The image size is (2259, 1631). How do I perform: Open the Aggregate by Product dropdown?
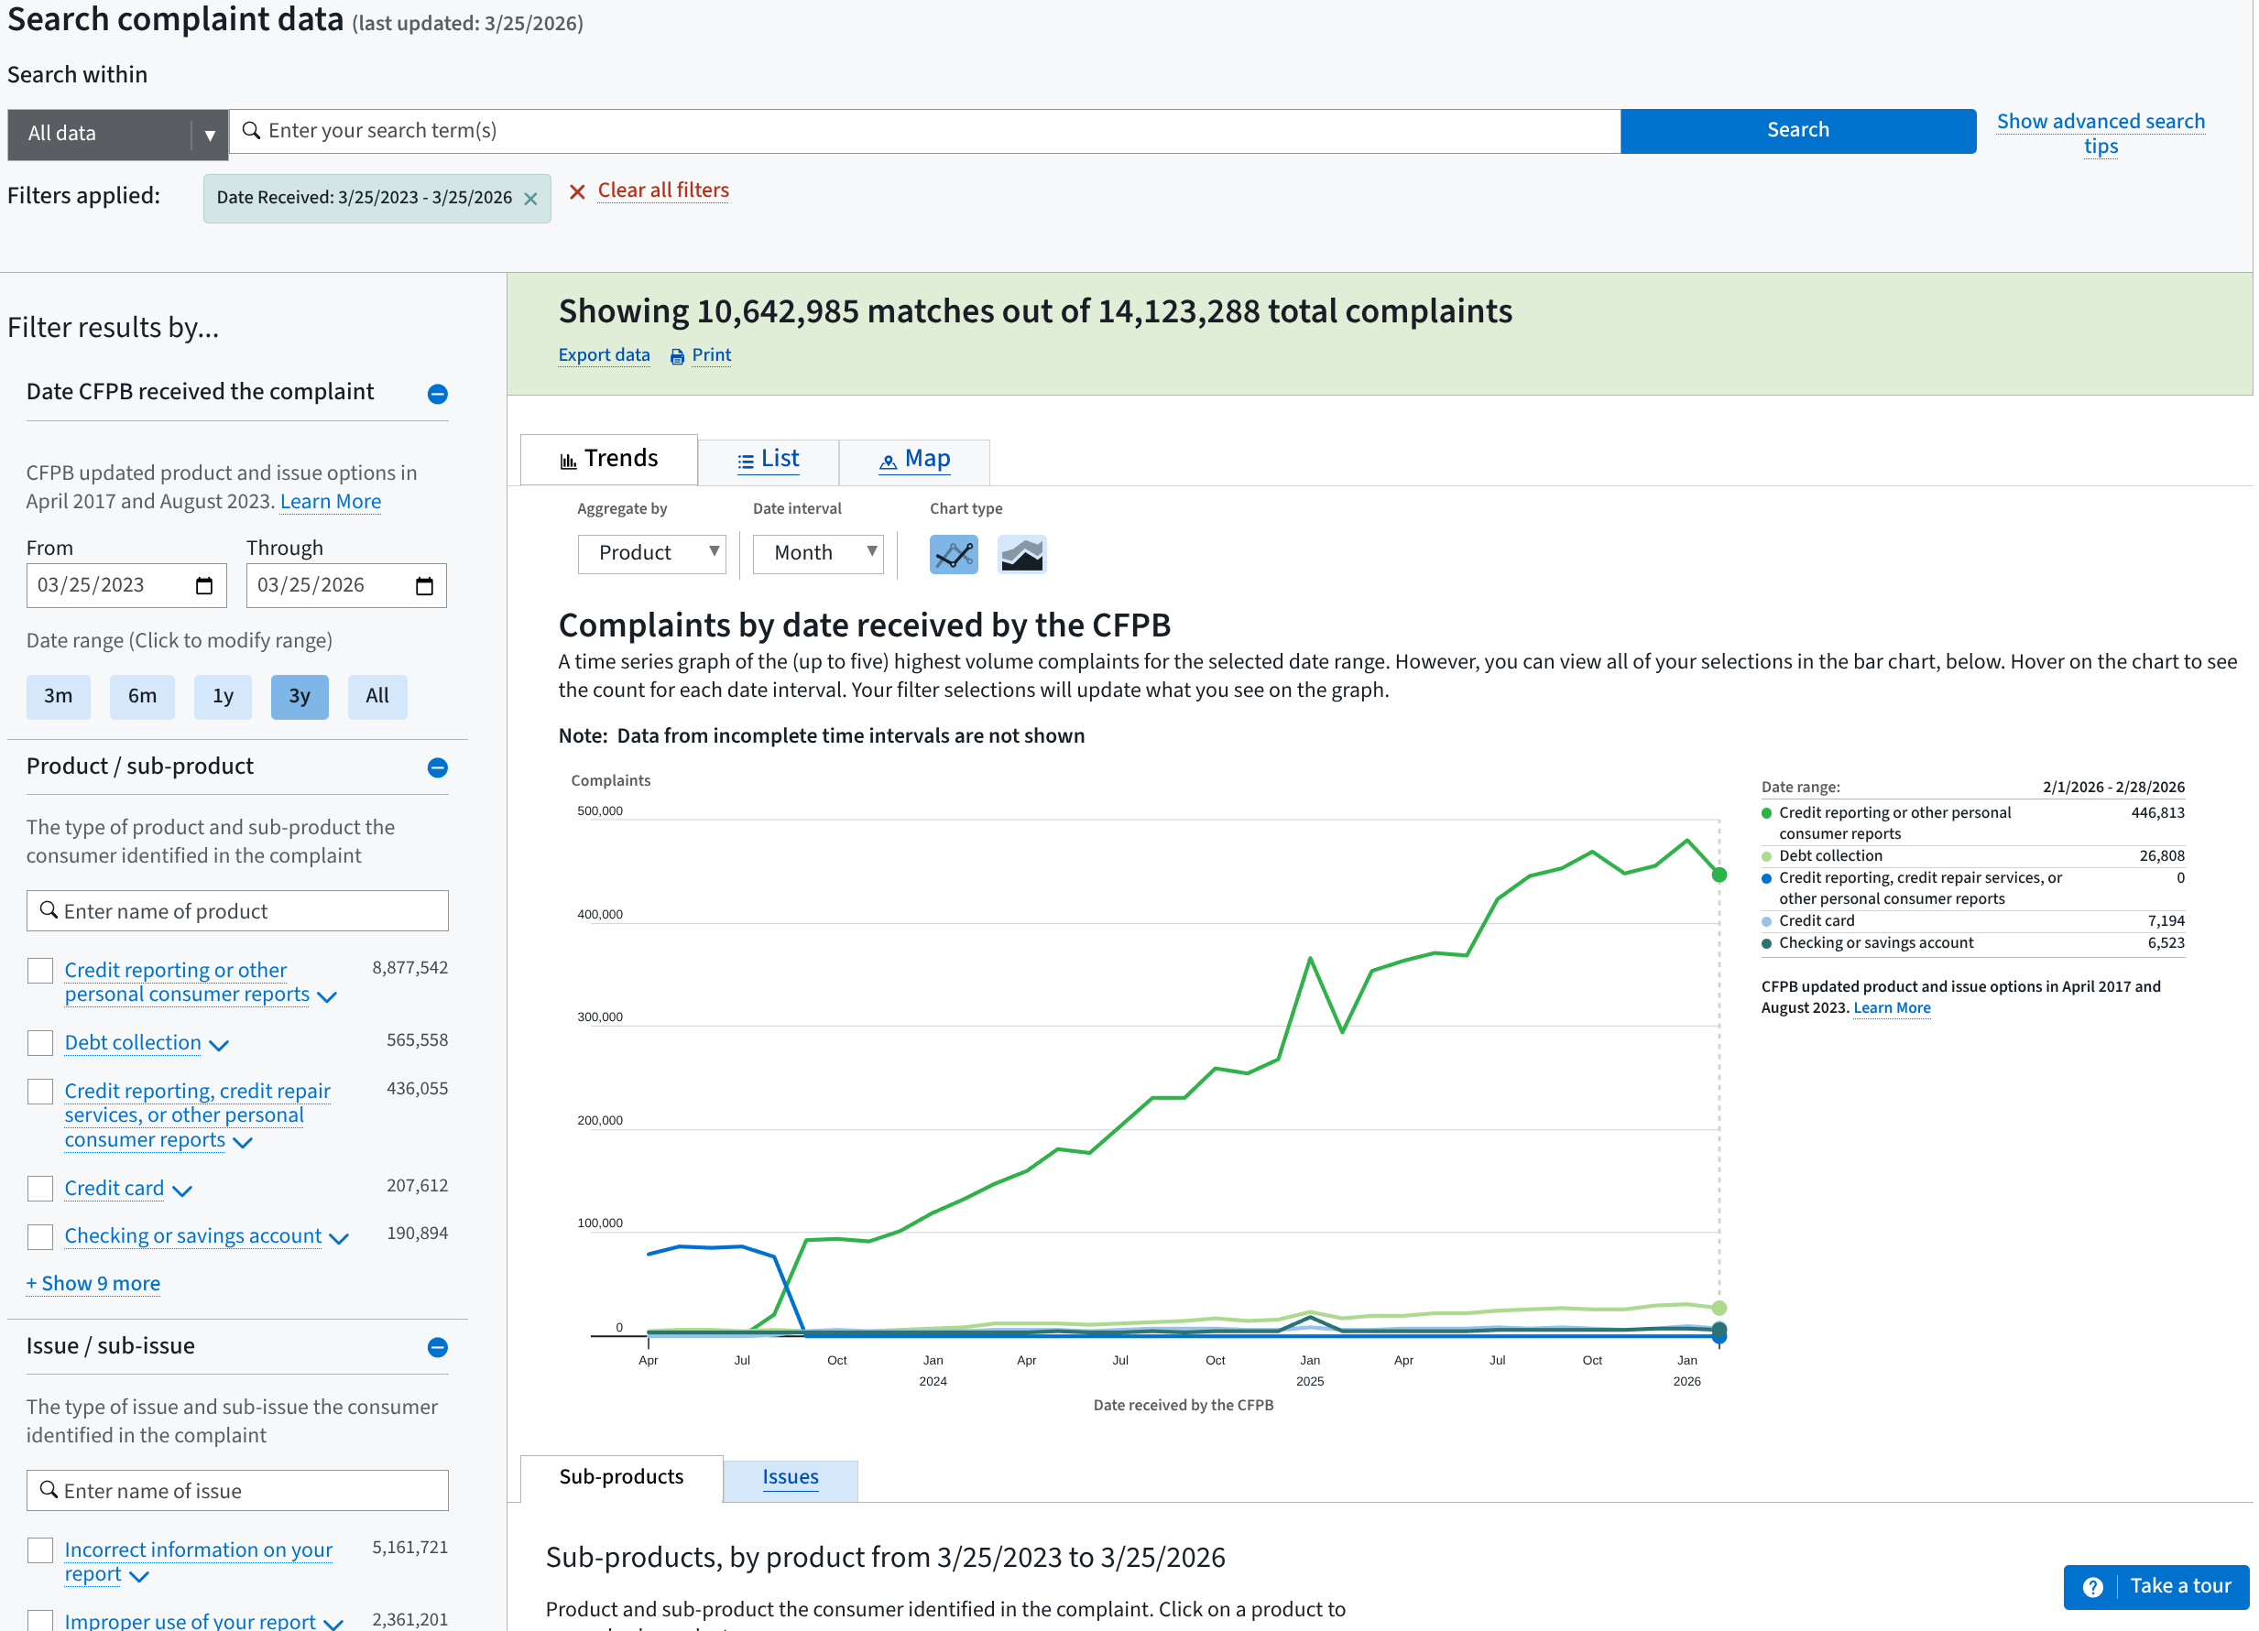[651, 554]
